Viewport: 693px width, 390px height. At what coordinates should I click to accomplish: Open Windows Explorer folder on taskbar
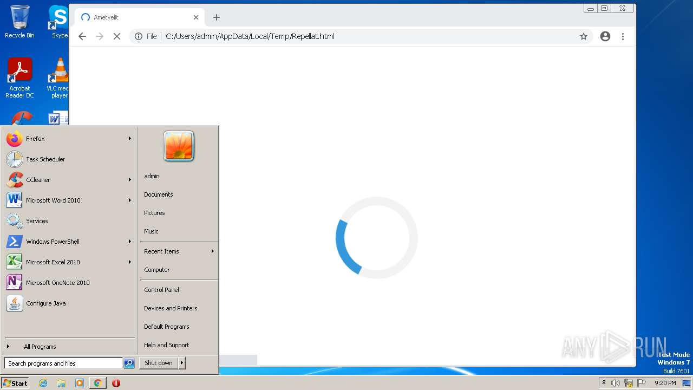tap(61, 383)
